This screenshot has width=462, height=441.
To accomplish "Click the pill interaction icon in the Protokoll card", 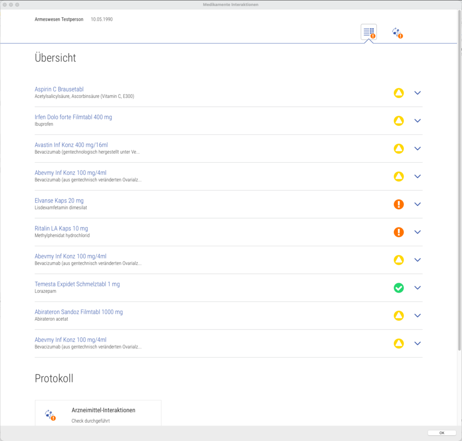I will pos(51,415).
